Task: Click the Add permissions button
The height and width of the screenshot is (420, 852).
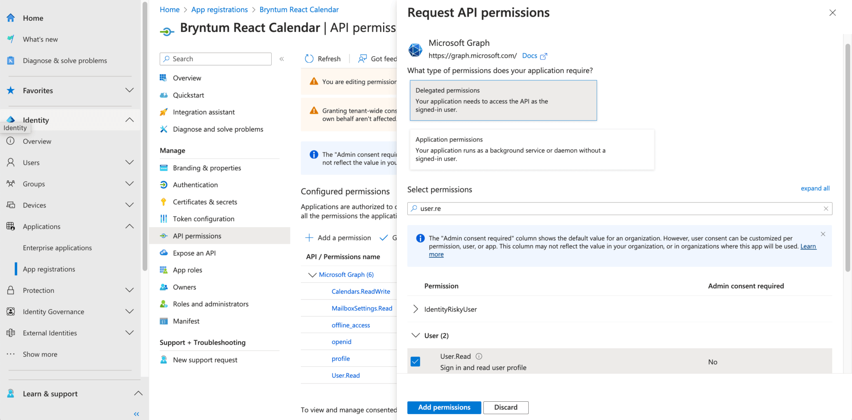Action: coord(444,408)
